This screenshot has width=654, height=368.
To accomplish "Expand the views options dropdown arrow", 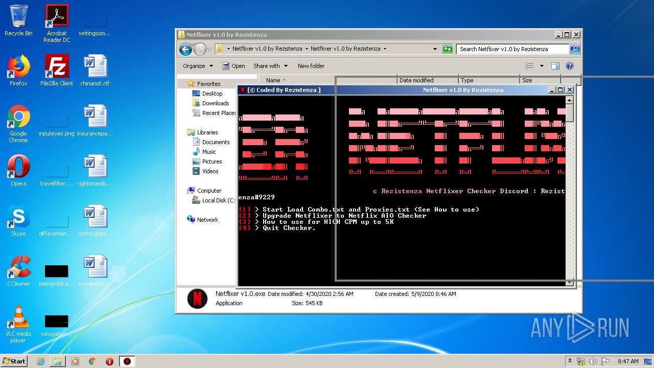I will click(542, 66).
